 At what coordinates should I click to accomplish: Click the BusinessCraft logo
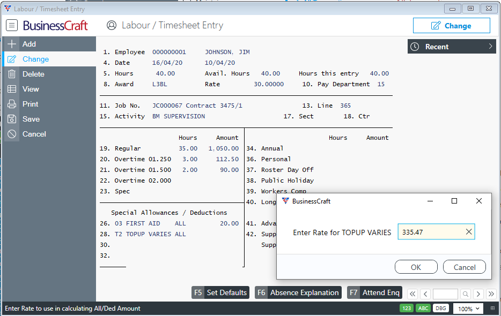pyautogui.click(x=55, y=26)
